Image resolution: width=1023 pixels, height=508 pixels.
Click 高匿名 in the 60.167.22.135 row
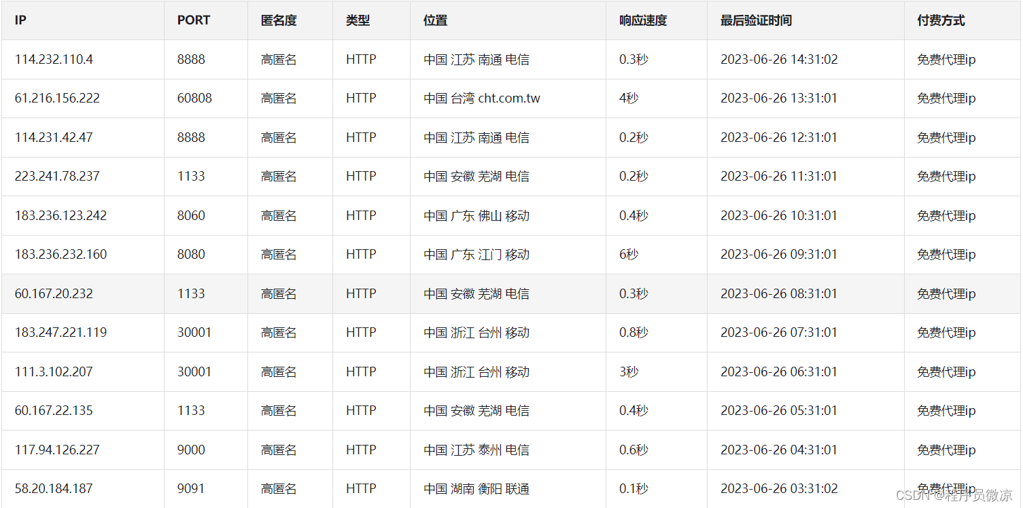click(279, 410)
